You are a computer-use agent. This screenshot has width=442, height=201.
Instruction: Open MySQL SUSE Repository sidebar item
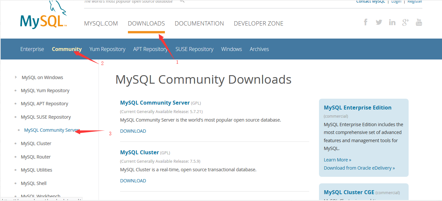tap(46, 117)
